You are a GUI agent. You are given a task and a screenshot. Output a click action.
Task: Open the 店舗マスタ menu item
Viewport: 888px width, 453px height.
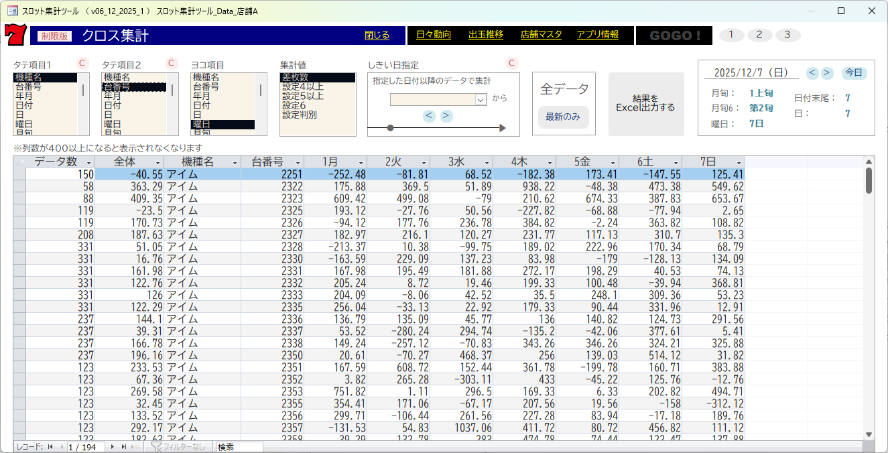coord(540,35)
